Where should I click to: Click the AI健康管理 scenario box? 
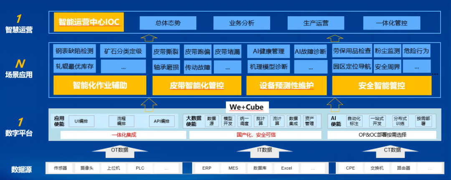[269, 52]
